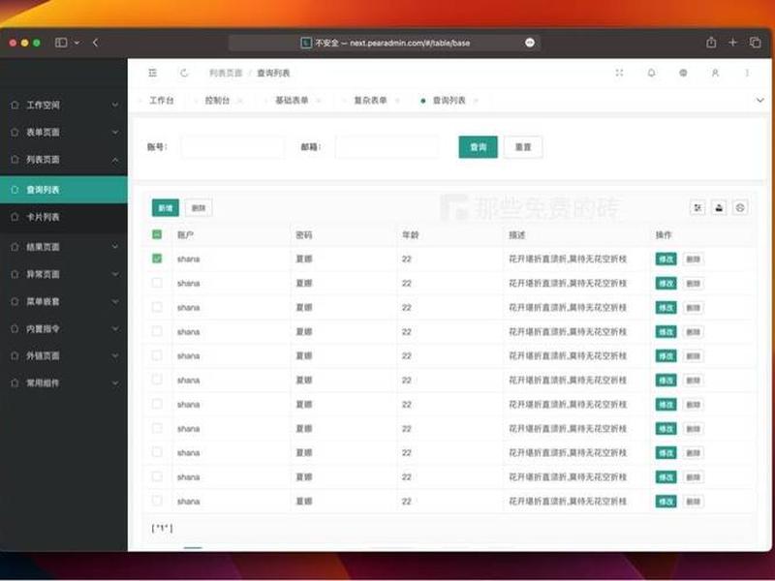Close the active 查询列表 tab with its x
Viewport: 775px width, 581px height.
(x=476, y=101)
